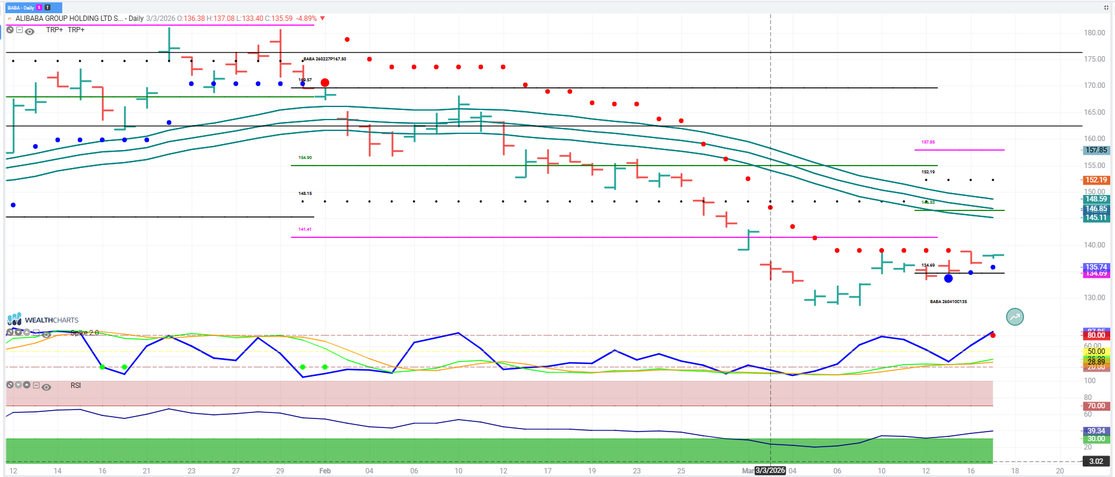Collapse the RSI indicator panel
The height and width of the screenshot is (477, 1115).
[37, 385]
